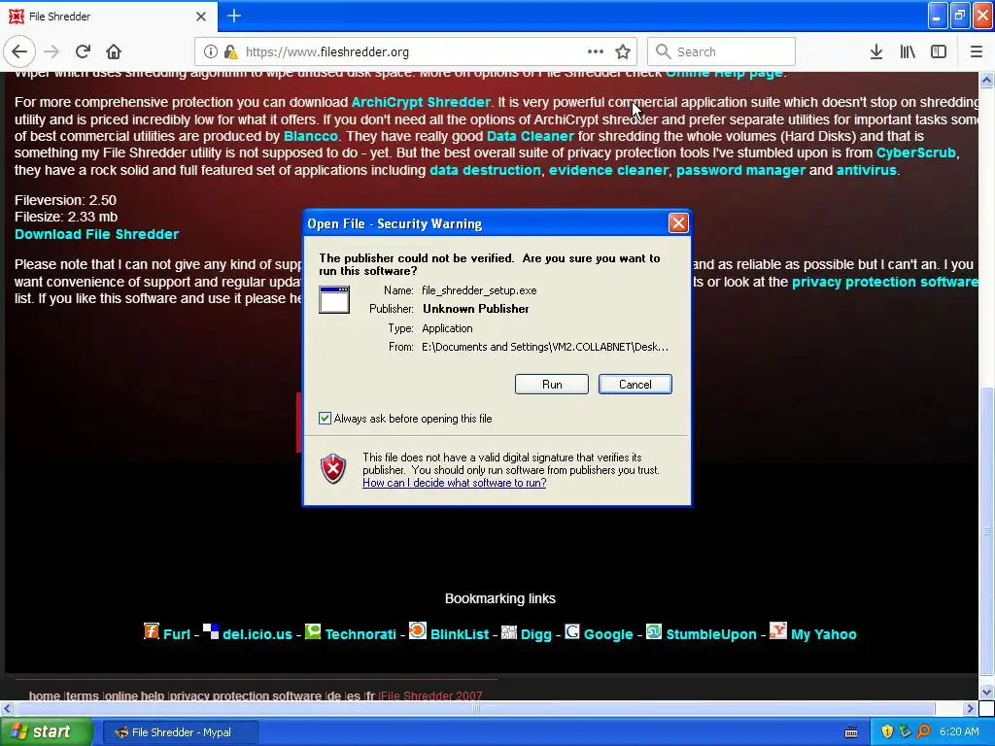This screenshot has width=995, height=746.
Task: Click the Download File Shredder link
Action: 96,234
